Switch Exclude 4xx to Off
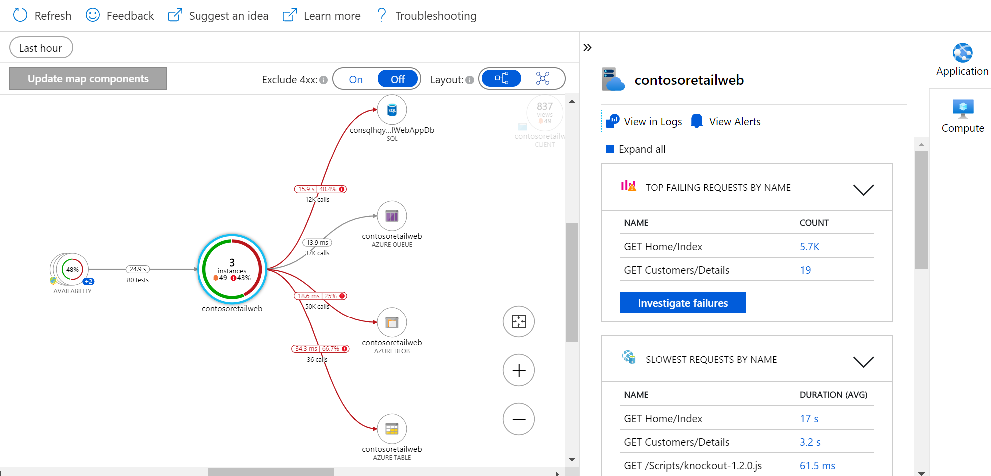The width and height of the screenshot is (991, 476). [x=397, y=79]
